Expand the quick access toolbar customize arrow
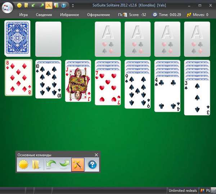 [72, 6]
